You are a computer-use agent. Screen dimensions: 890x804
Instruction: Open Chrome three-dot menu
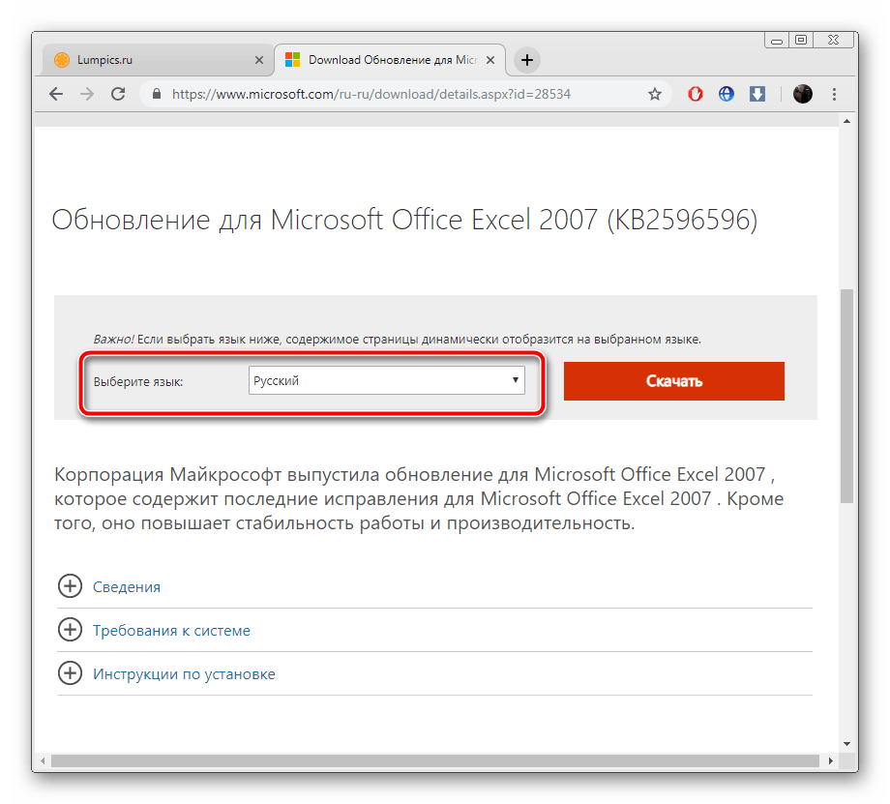coord(835,94)
